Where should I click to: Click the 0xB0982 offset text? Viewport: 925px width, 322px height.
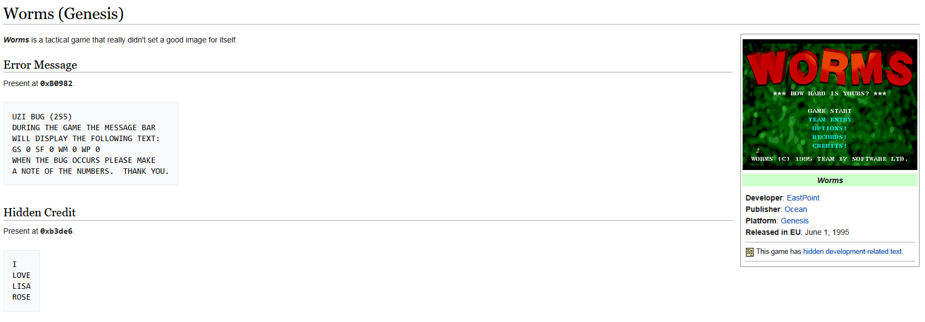coord(56,83)
